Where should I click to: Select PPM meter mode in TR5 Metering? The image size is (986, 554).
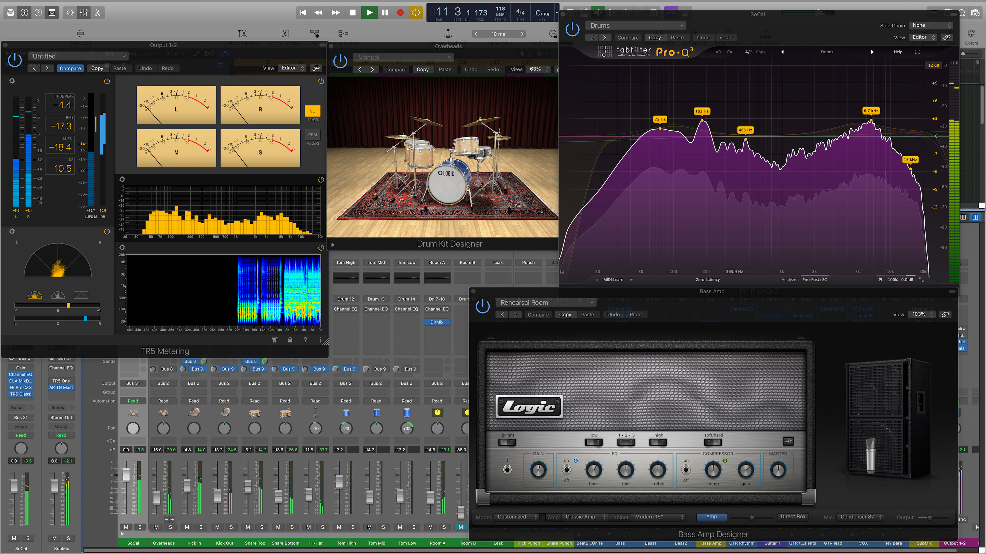[313, 135]
